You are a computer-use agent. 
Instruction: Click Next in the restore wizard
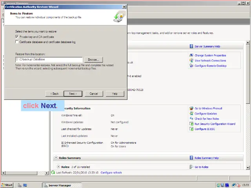pyautogui.click(x=73, y=94)
